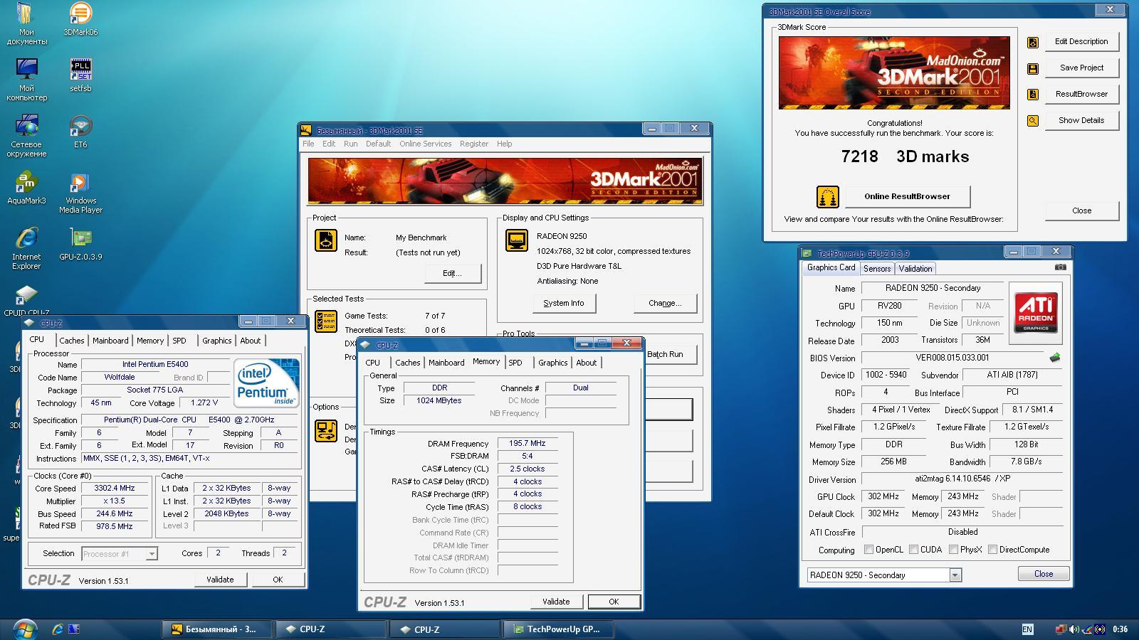The width and height of the screenshot is (1139, 640).
Task: Click the Show Details button
Action: point(1081,120)
